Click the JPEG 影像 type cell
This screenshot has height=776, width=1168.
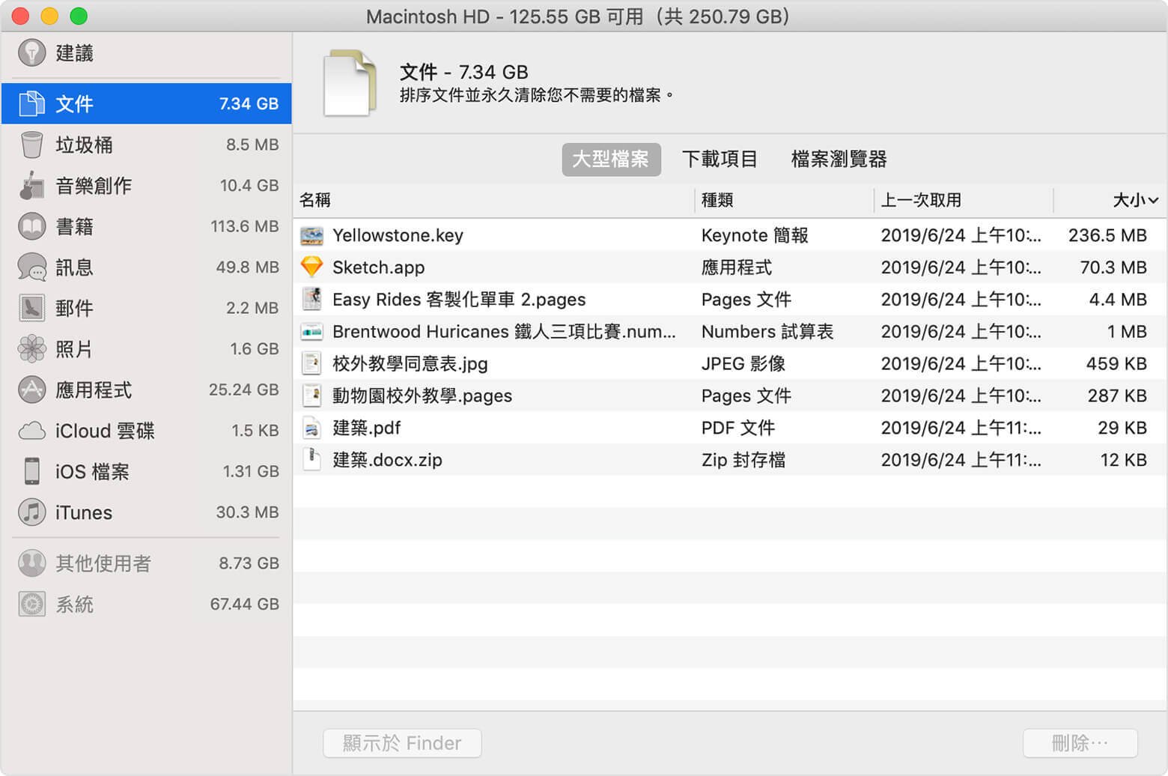click(743, 364)
